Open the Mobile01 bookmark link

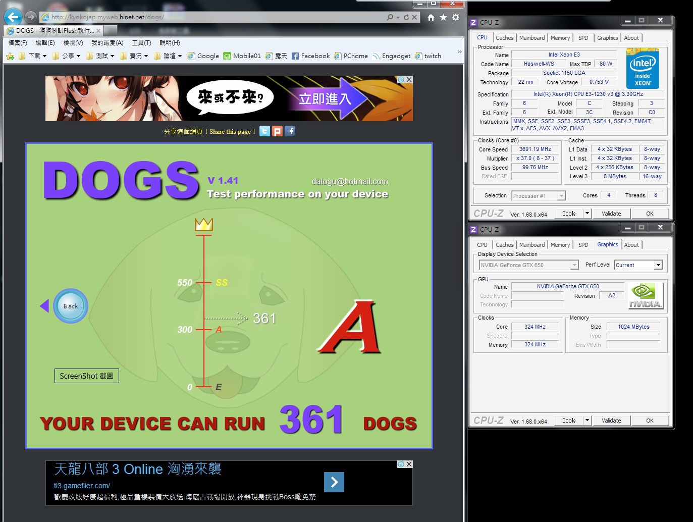242,56
